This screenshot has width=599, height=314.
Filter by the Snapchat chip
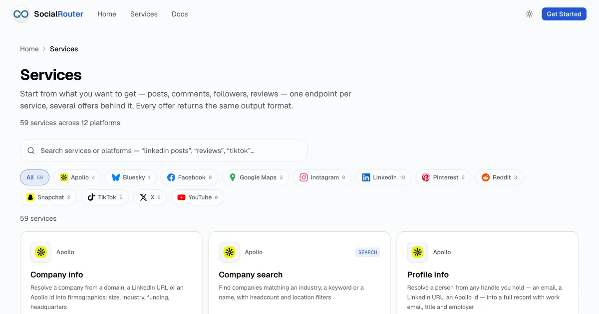tap(48, 197)
